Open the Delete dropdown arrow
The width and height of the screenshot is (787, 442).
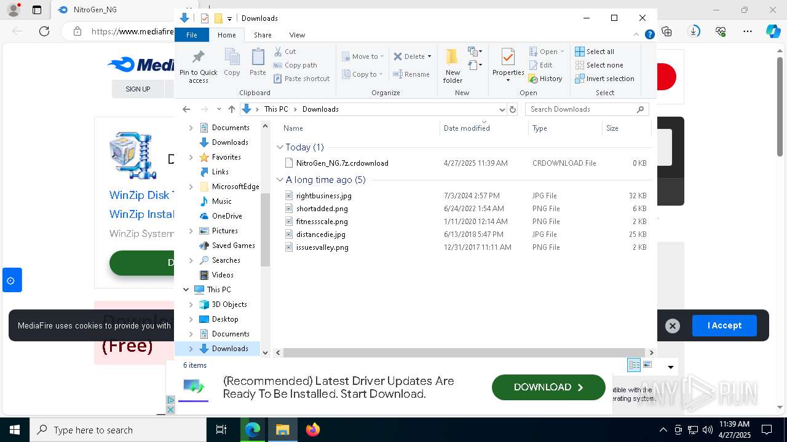point(429,56)
